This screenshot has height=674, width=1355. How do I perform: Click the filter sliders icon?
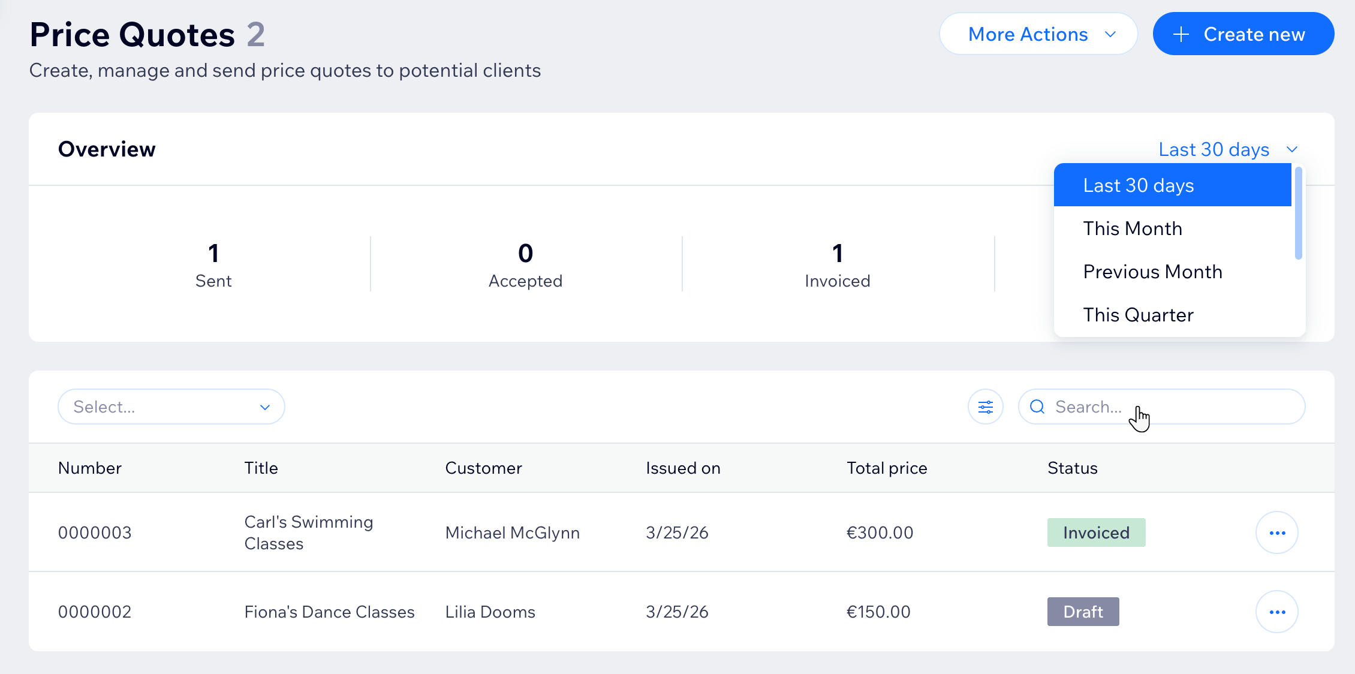pos(985,407)
